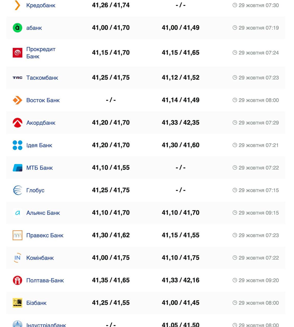The height and width of the screenshot is (327, 294).
Task: Click the blue МТБ Банк logo
Action: (17, 168)
